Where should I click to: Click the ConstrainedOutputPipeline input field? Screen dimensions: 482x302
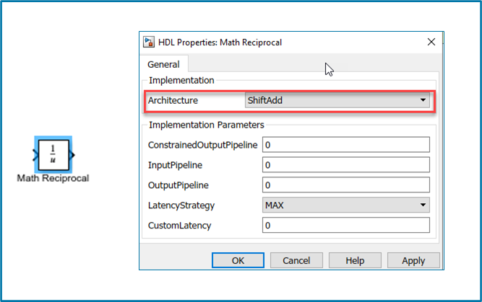pyautogui.click(x=346, y=145)
